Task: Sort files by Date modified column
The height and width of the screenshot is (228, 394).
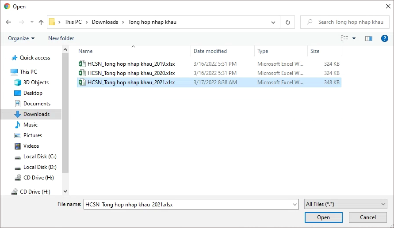Action: point(210,51)
